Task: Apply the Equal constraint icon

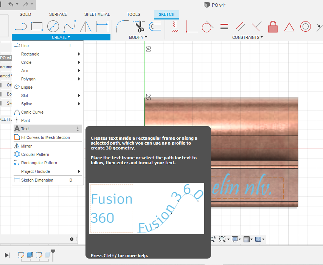Action: (x=224, y=26)
